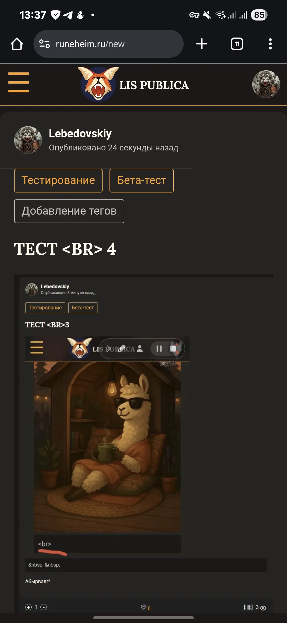Screen dimensions: 287x623
Task: Open a new browser tab
Action: click(202, 44)
